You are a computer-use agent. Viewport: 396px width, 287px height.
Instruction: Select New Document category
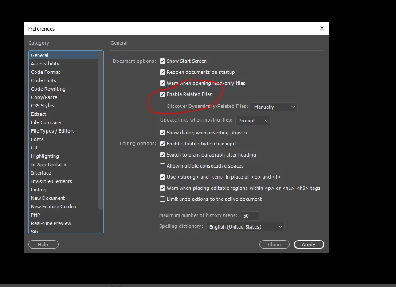tap(63, 198)
